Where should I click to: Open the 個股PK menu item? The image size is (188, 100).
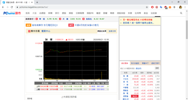point(90,13)
